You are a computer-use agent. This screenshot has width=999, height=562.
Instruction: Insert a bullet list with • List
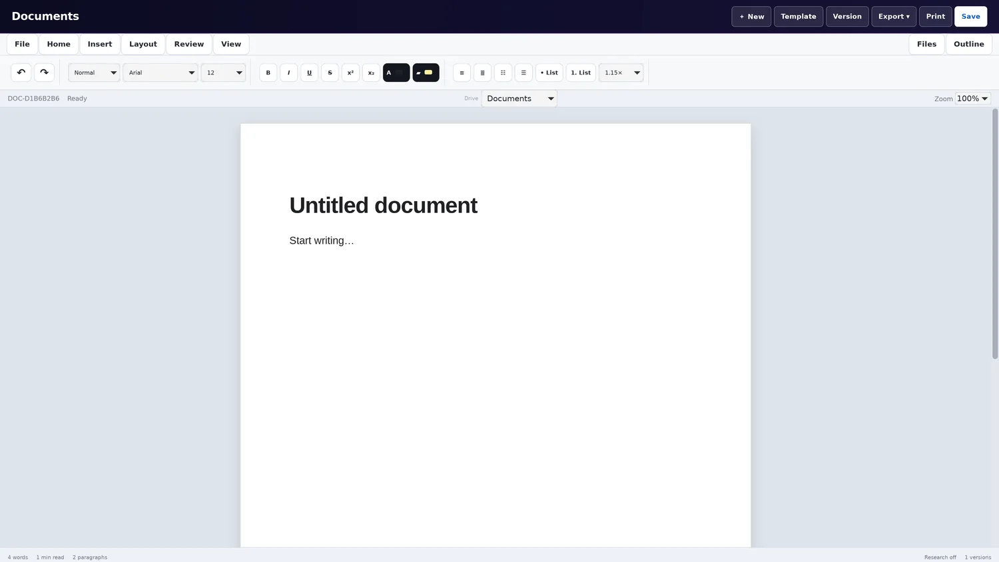click(549, 73)
